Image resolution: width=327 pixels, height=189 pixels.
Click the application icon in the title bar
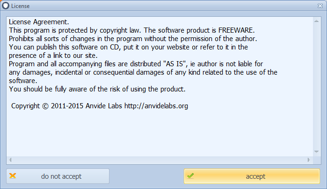5,6
